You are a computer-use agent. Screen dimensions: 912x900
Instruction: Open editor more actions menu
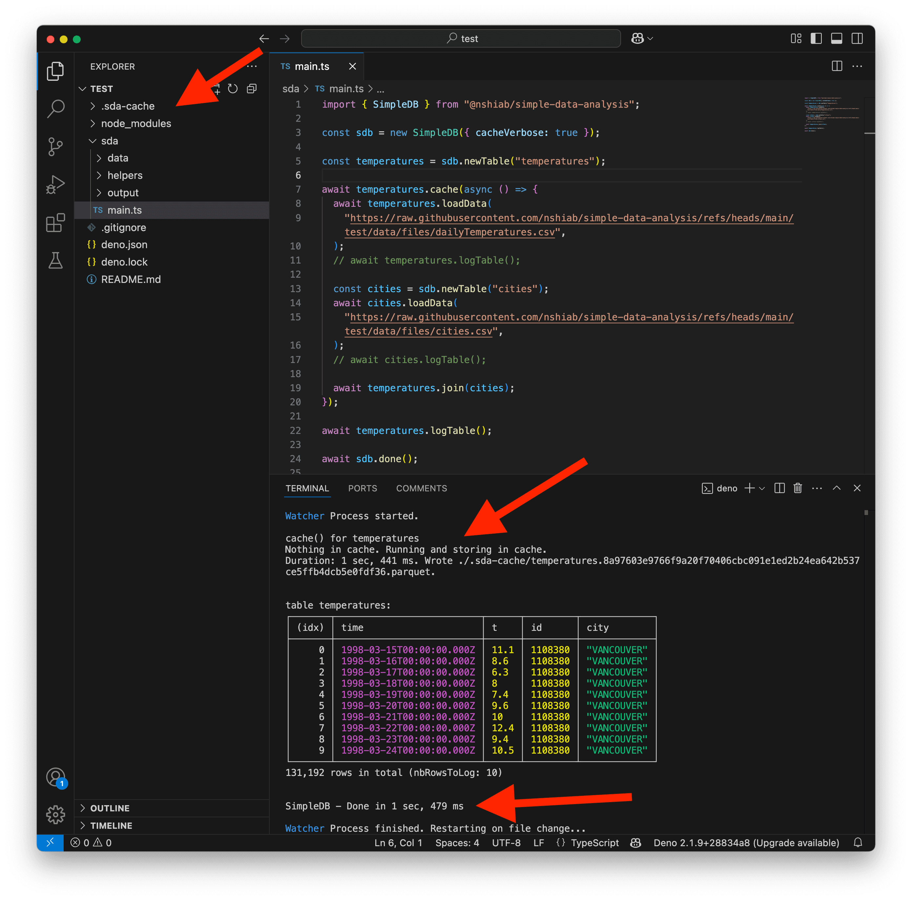tap(857, 66)
